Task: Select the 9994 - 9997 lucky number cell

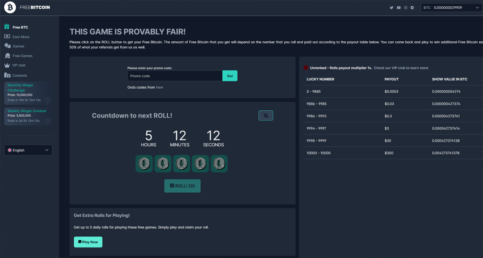Action: pos(316,128)
